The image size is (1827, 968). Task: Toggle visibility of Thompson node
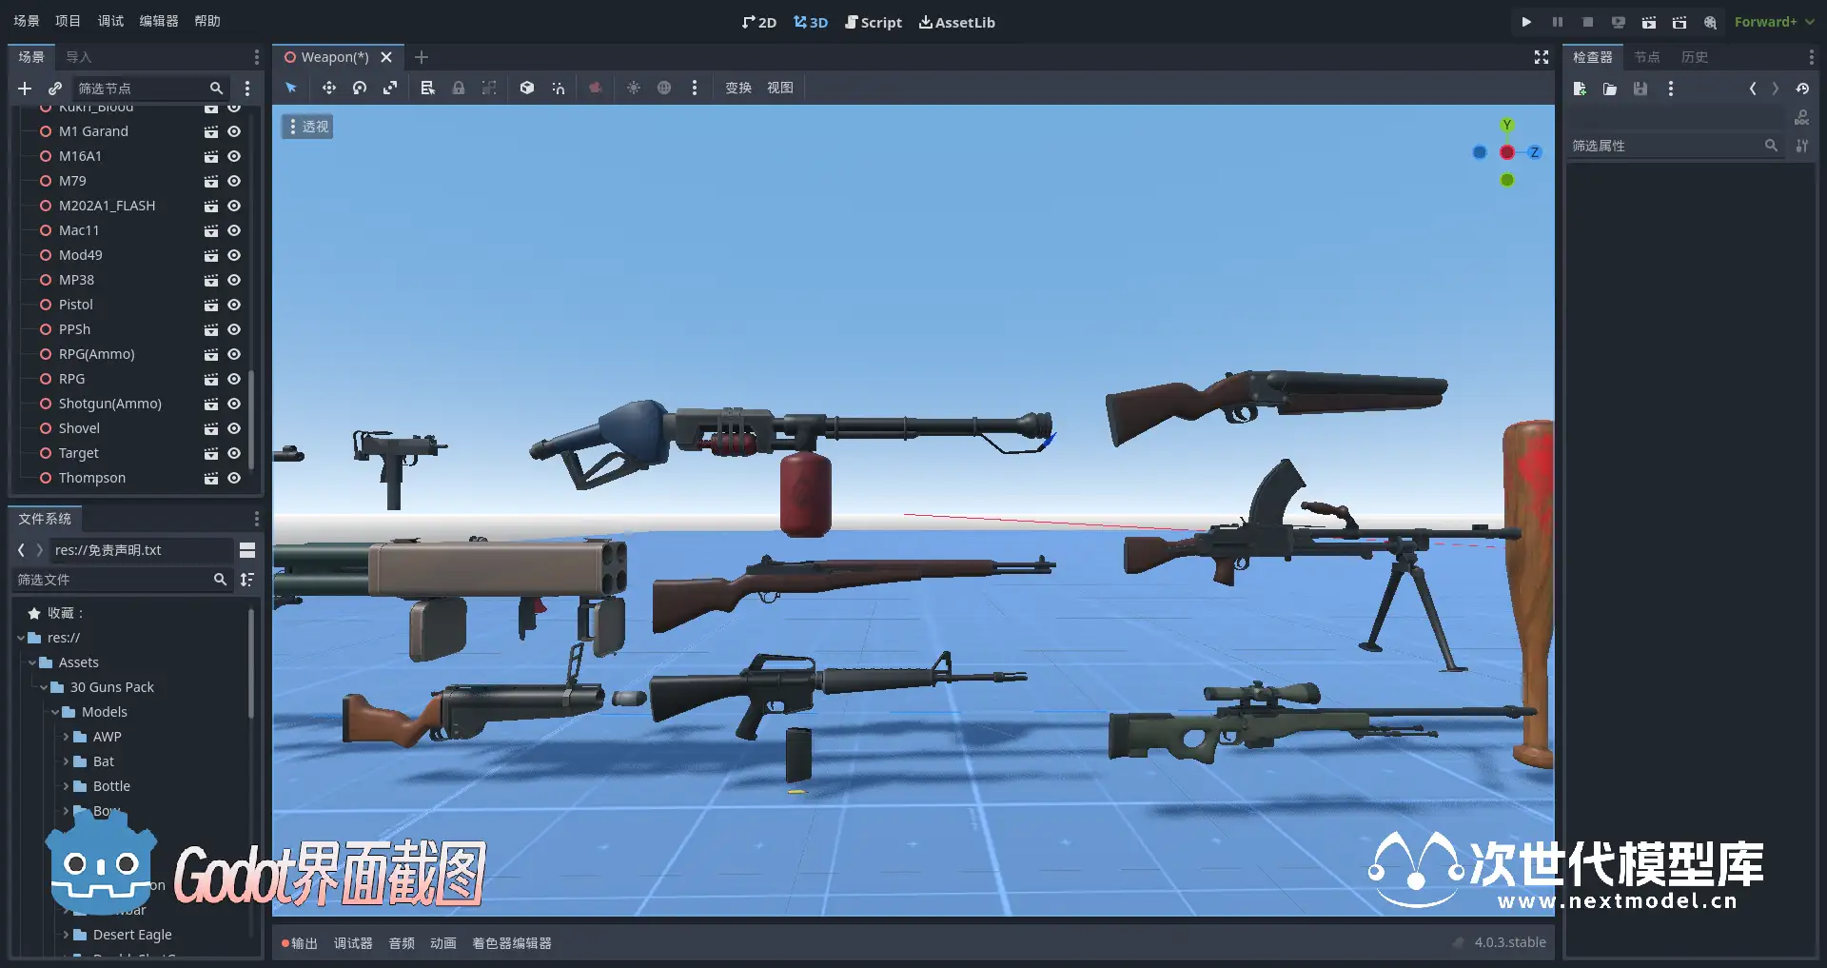click(x=234, y=478)
